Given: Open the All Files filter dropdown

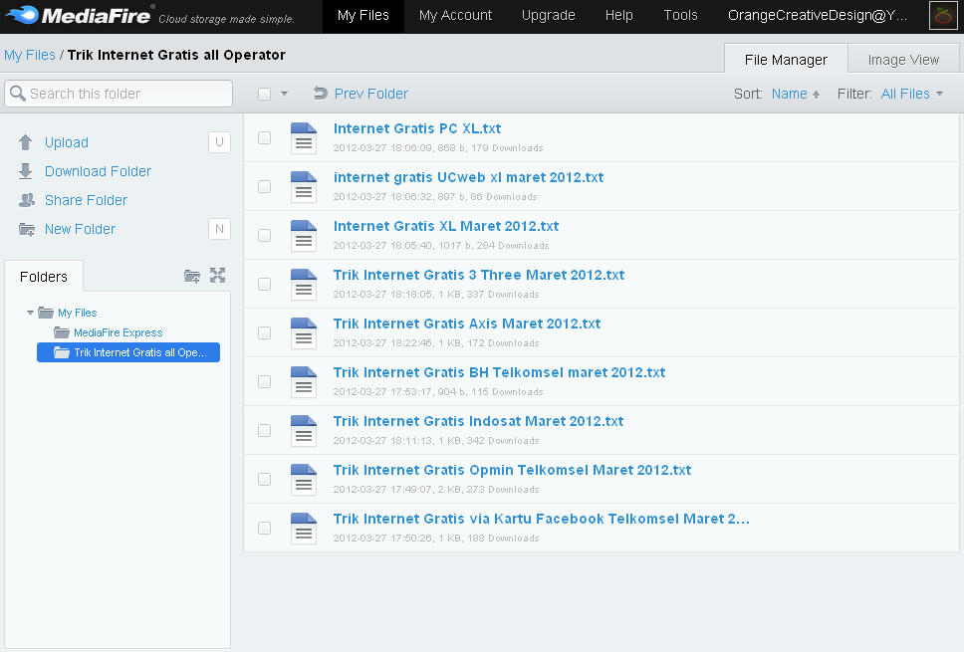Looking at the screenshot, I should point(912,94).
